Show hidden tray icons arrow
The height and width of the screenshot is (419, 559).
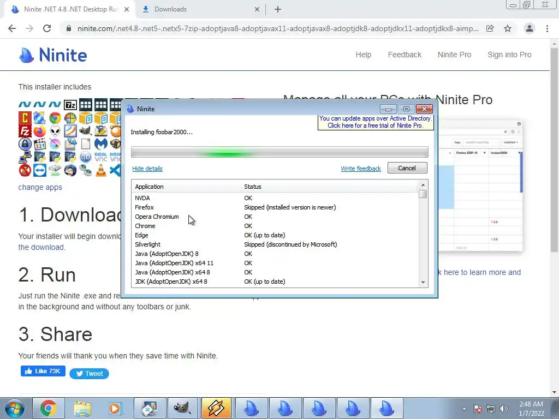click(x=464, y=409)
